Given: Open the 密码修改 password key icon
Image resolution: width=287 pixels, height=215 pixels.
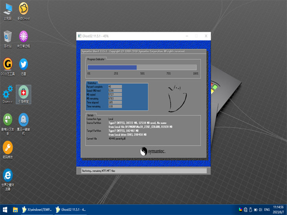Looking at the screenshot, I should coord(8,150).
